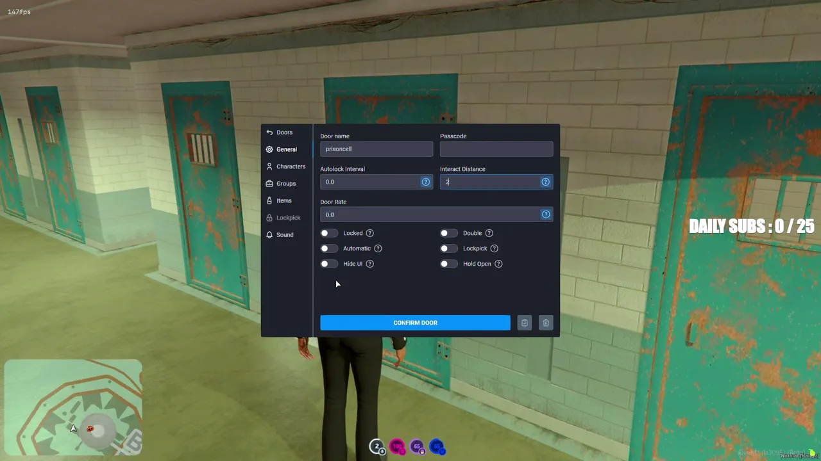The image size is (821, 461).
Task: Delete the door with the trash icon
Action: click(x=546, y=323)
